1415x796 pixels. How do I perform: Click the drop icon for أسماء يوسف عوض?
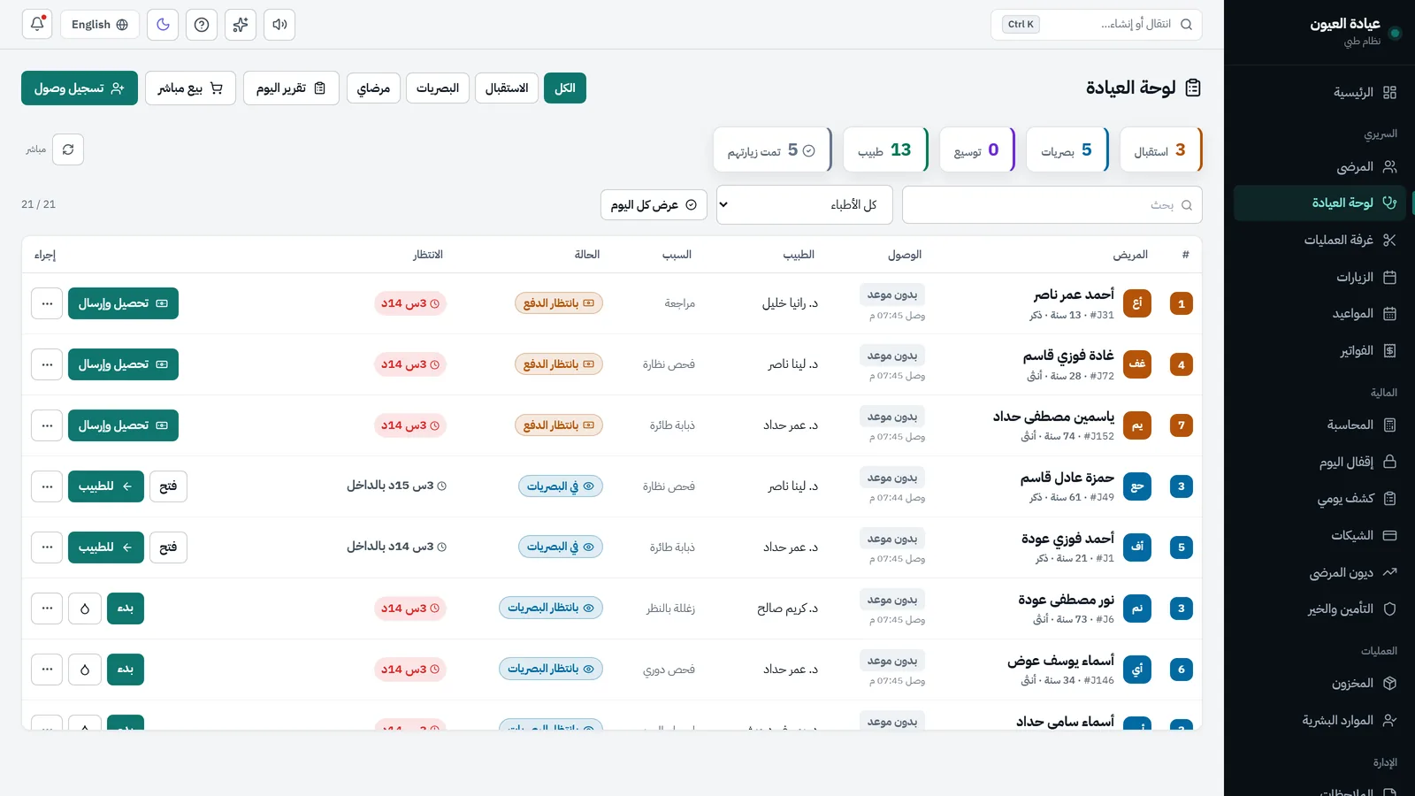coord(85,670)
